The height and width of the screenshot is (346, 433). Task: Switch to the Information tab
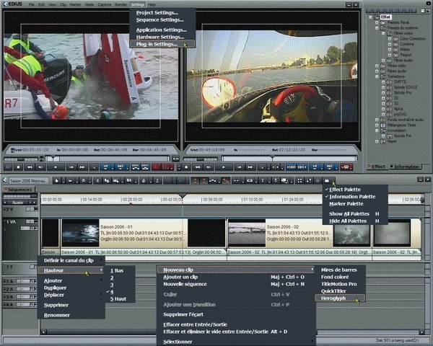click(x=405, y=167)
